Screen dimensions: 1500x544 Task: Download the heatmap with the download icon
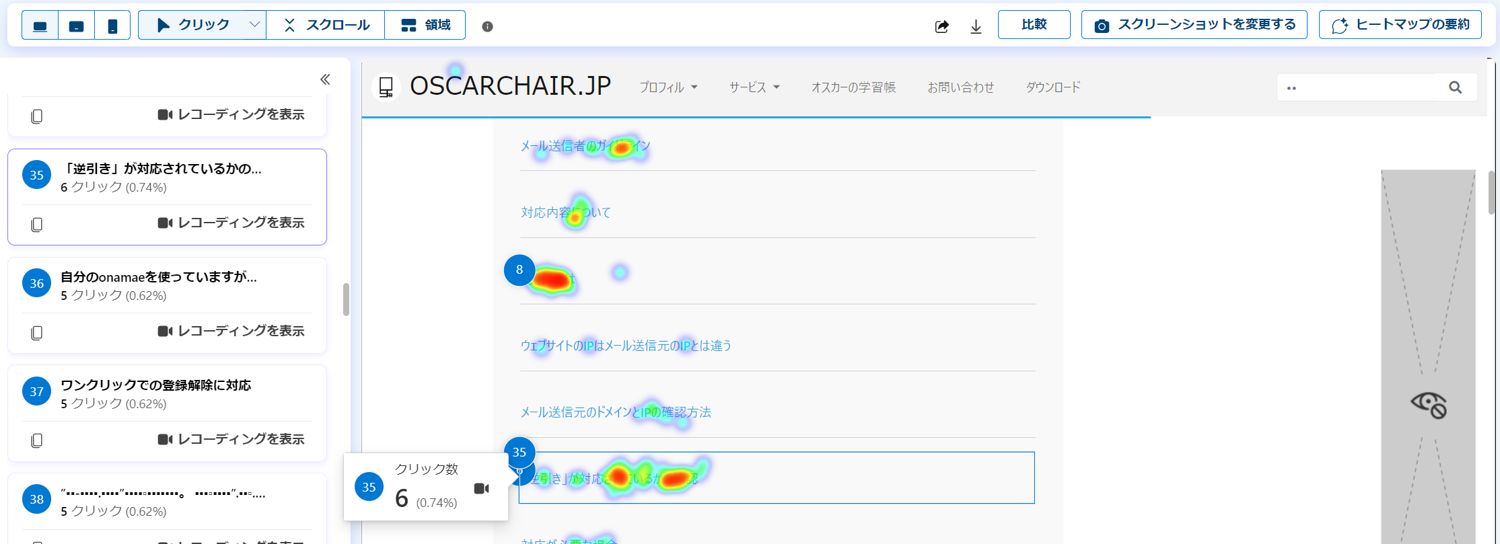tap(976, 26)
